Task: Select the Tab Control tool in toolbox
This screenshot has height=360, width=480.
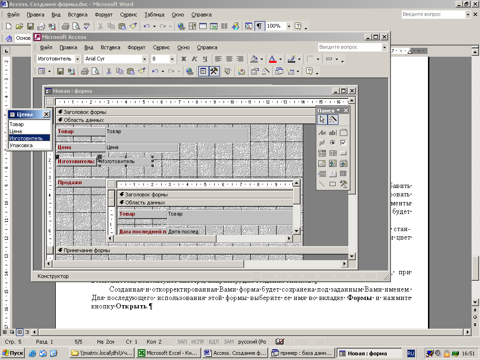Action: point(332,174)
